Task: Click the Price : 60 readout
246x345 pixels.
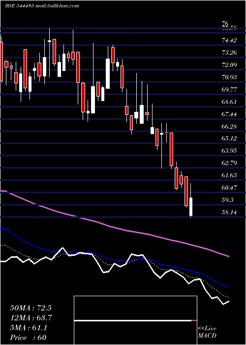Action: tap(29, 338)
